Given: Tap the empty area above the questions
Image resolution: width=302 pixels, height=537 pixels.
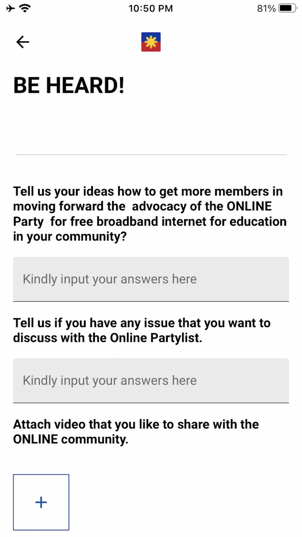Looking at the screenshot, I should point(151,125).
